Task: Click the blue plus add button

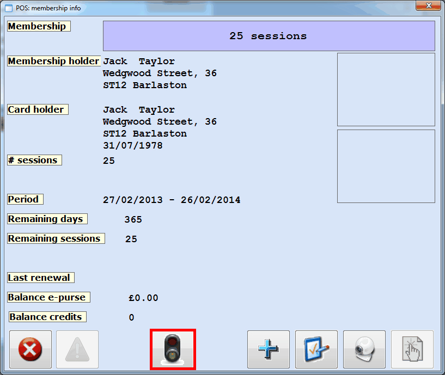Action: pos(268,349)
